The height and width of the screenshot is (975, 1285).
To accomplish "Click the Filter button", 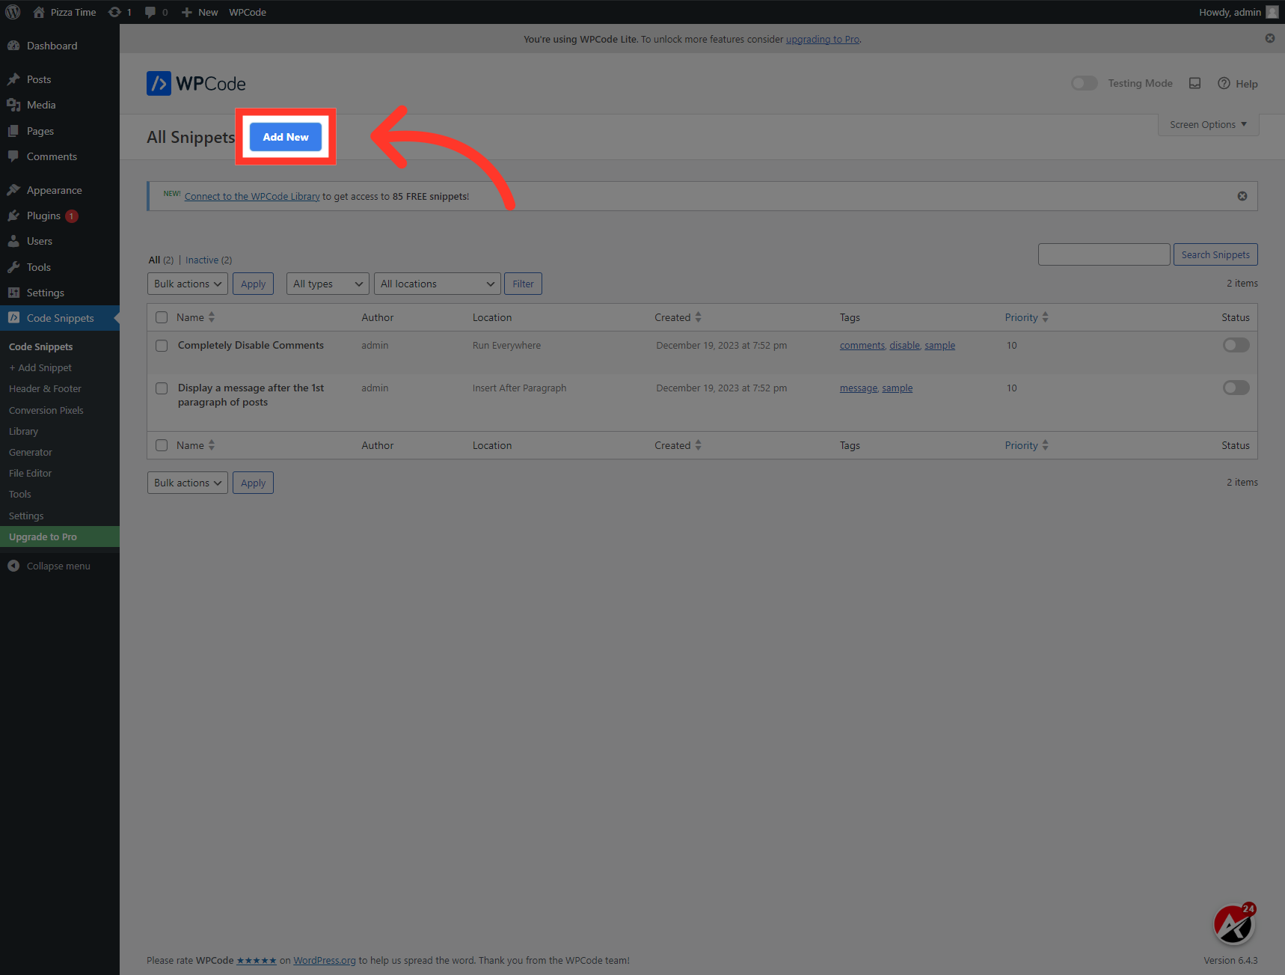I will point(523,284).
